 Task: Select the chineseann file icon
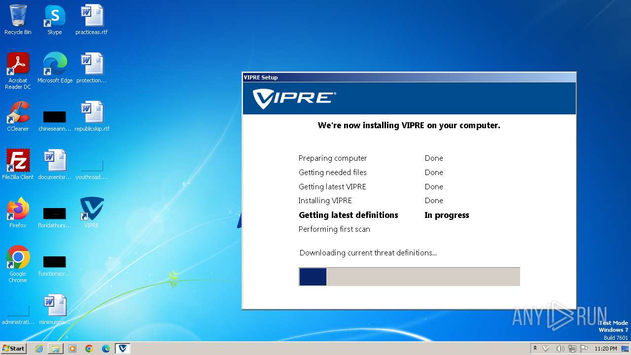[55, 121]
